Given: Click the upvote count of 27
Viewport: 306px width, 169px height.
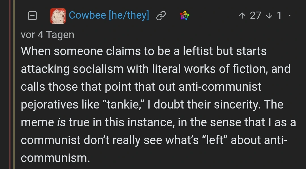Looking at the screenshot, I should (256, 16).
